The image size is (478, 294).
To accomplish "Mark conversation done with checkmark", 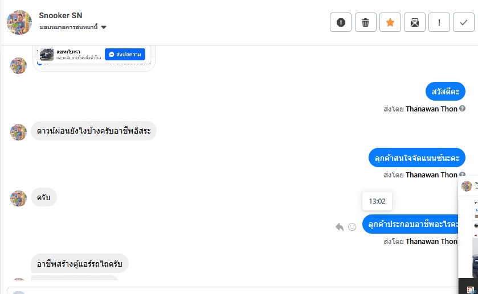I will click(464, 22).
